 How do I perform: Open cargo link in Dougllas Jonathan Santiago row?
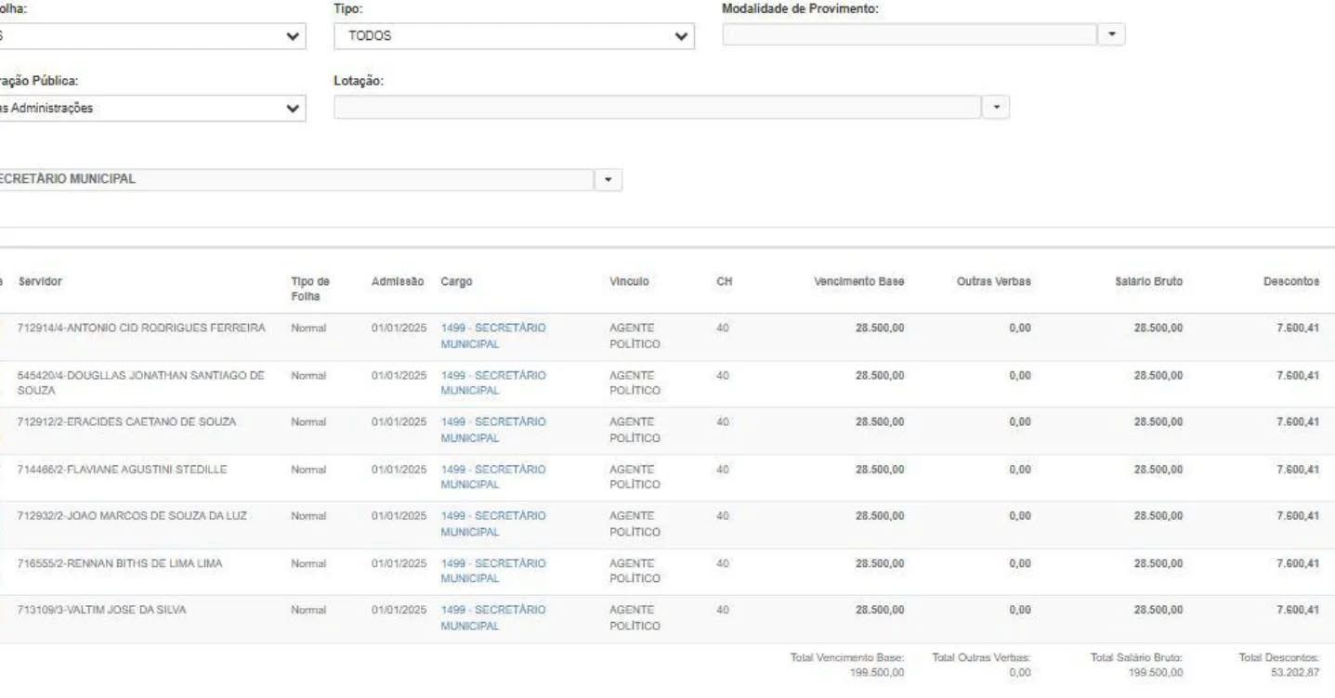pyautogui.click(x=492, y=382)
